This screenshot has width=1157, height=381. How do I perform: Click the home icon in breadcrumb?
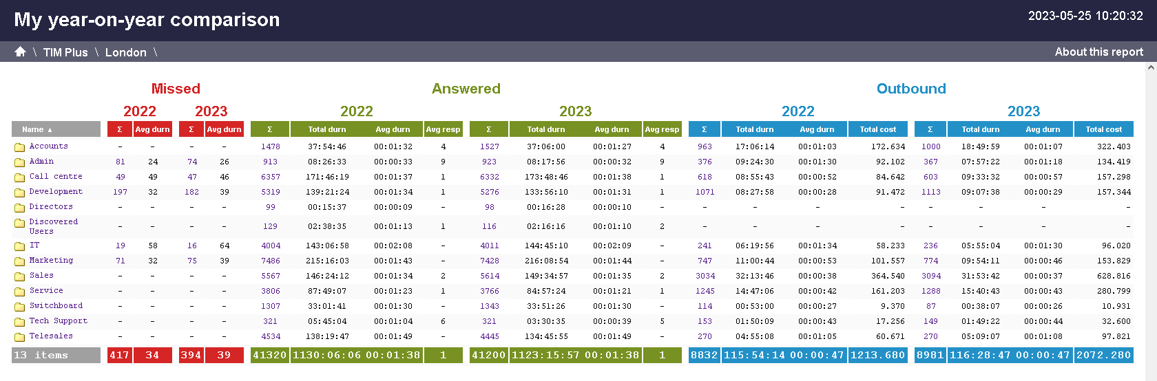click(20, 52)
